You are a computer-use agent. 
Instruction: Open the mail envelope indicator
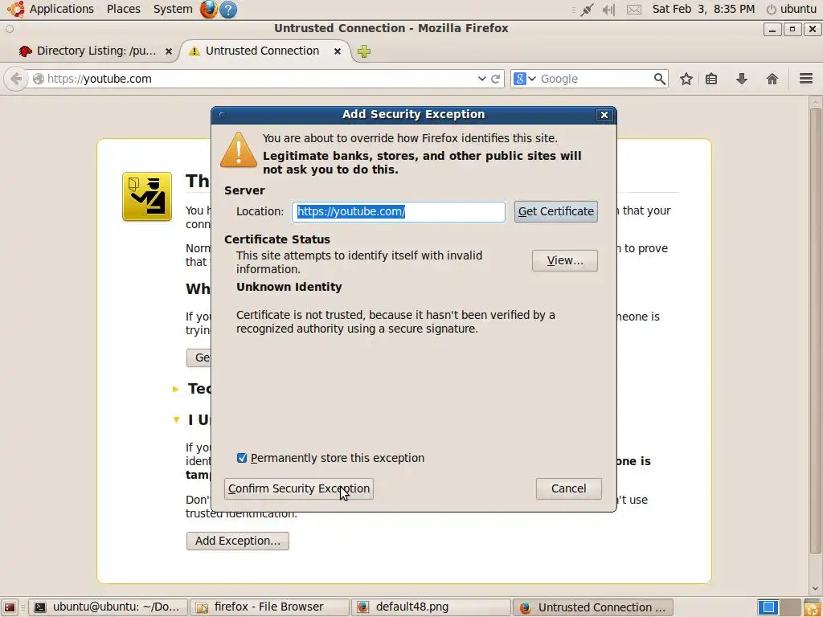point(634,10)
